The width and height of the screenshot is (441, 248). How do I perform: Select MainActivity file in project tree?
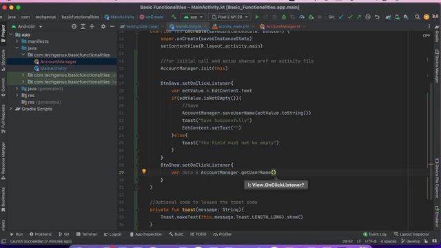pos(53,68)
